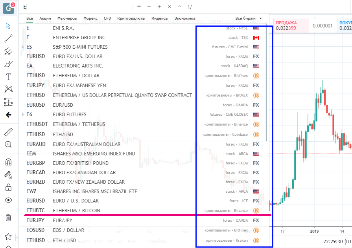Select the XABCD pattern tool
Viewport: 352px width, 248px height.
tap(9, 89)
